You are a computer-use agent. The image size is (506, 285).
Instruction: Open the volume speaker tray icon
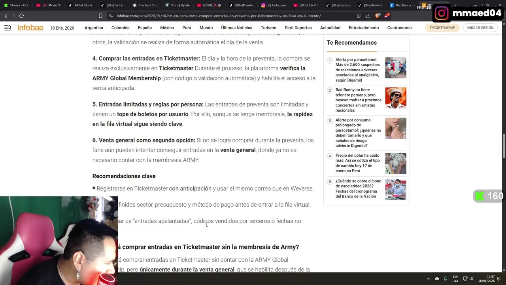(471, 279)
